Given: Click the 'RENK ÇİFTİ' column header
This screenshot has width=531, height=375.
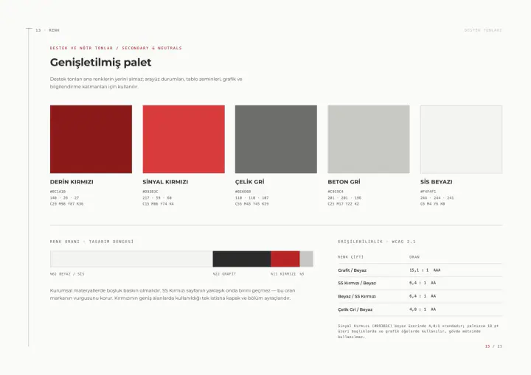Looking at the screenshot, I should pos(350,257).
